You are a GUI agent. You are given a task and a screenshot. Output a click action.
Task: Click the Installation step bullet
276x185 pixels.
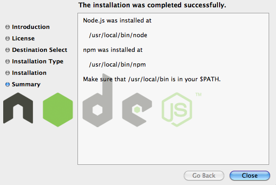pos(7,73)
